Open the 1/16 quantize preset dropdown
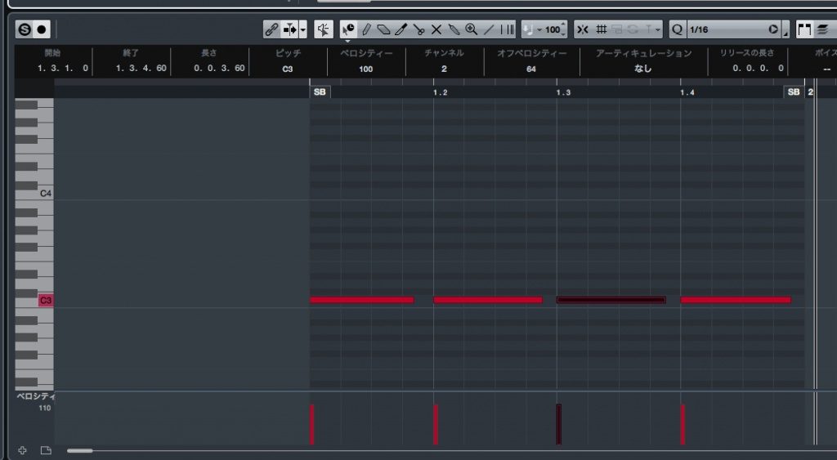Screen dimensions: 837x460 point(727,29)
